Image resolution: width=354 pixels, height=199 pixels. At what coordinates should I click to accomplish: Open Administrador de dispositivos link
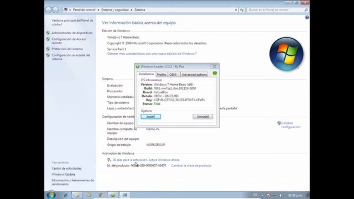pyautogui.click(x=72, y=33)
